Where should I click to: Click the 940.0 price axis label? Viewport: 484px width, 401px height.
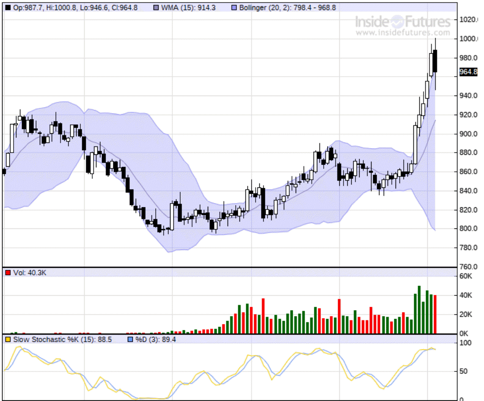click(x=469, y=96)
